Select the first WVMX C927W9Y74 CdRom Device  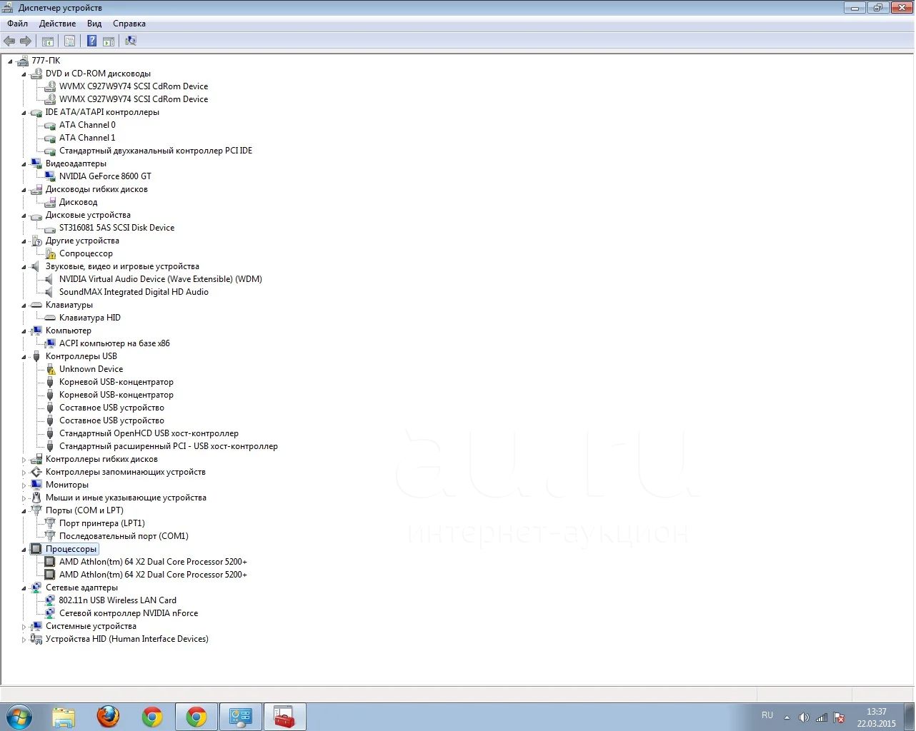134,86
